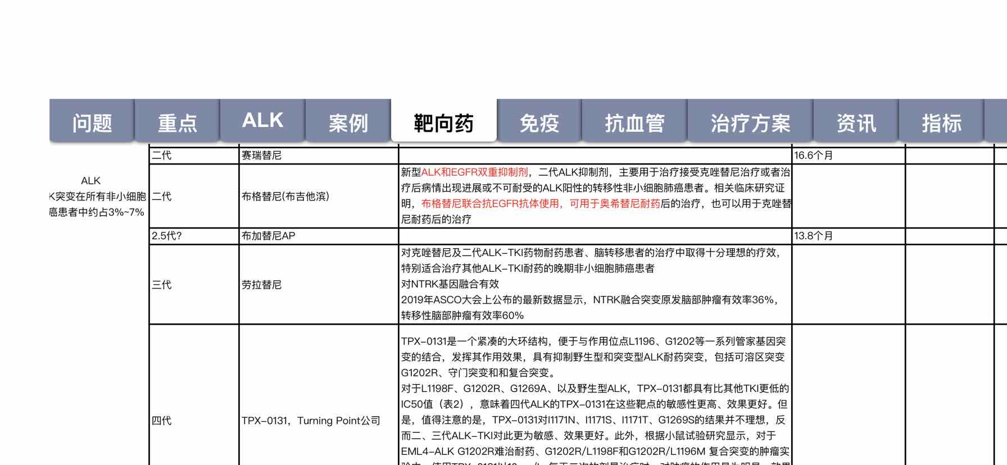Select the ALK tab
The width and height of the screenshot is (1007, 465).
(x=262, y=121)
